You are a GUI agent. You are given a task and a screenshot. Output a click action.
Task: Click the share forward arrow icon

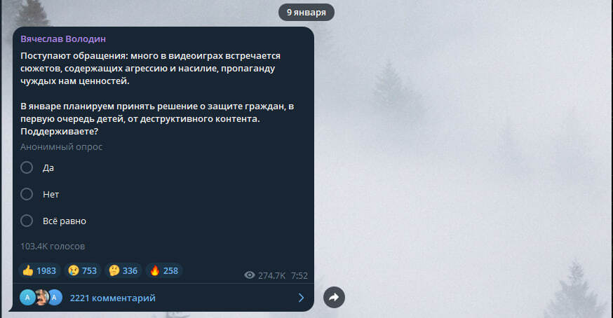[334, 297]
